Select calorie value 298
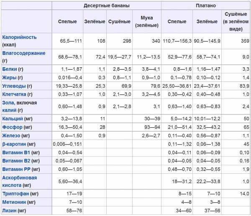 127,41
